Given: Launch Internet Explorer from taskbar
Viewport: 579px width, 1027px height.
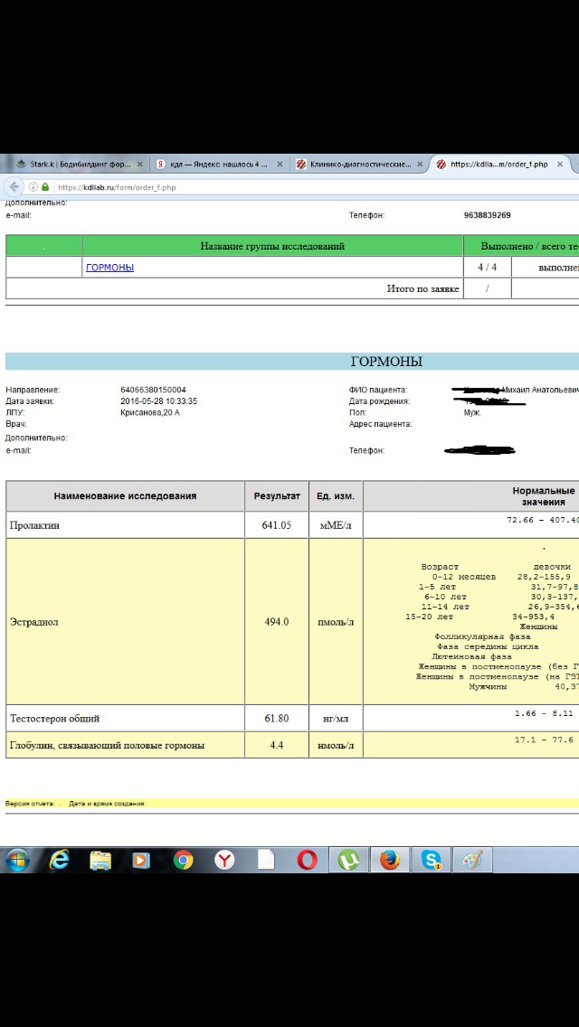Looking at the screenshot, I should point(60,860).
